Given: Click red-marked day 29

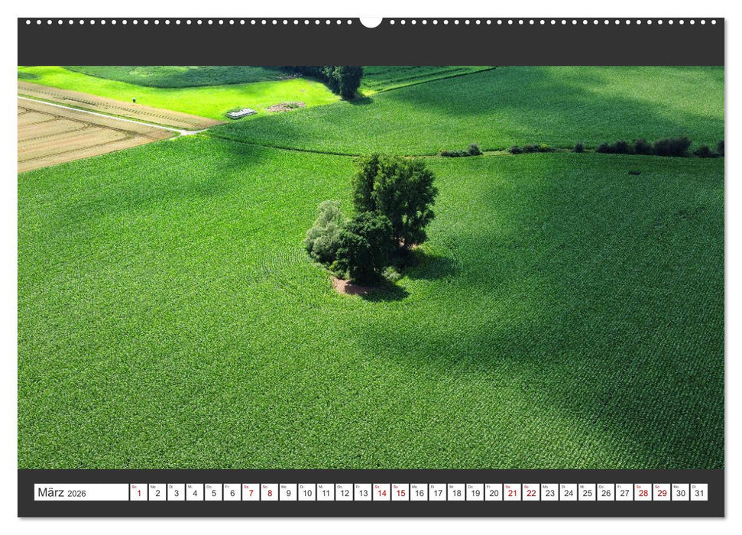Looking at the screenshot, I should coord(662,493).
